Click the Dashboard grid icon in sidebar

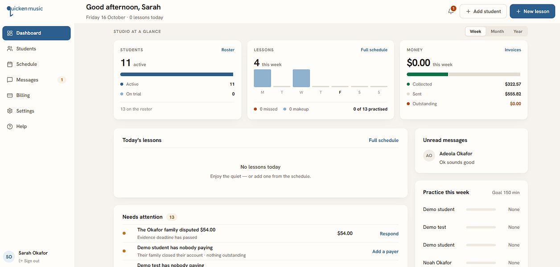pyautogui.click(x=10, y=33)
